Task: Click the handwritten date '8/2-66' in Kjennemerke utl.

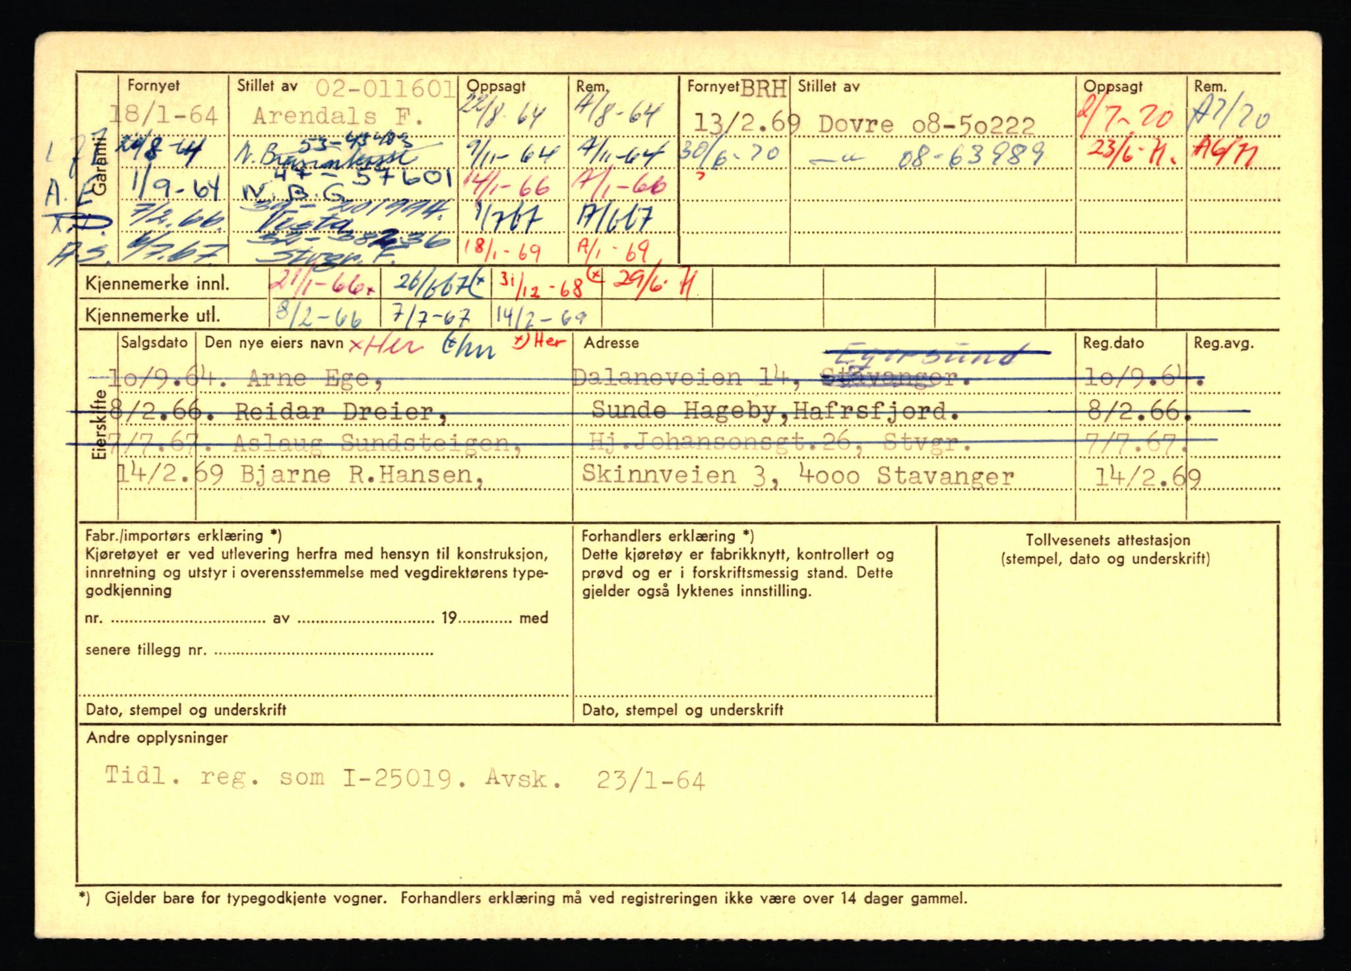Action: point(319,317)
